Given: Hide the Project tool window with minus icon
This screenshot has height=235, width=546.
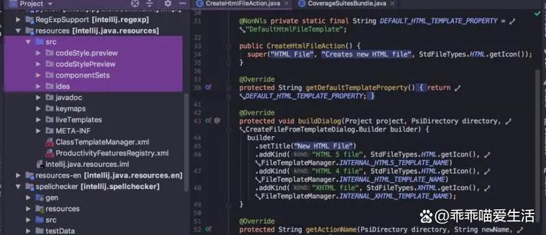Looking at the screenshot, I should (182, 3).
